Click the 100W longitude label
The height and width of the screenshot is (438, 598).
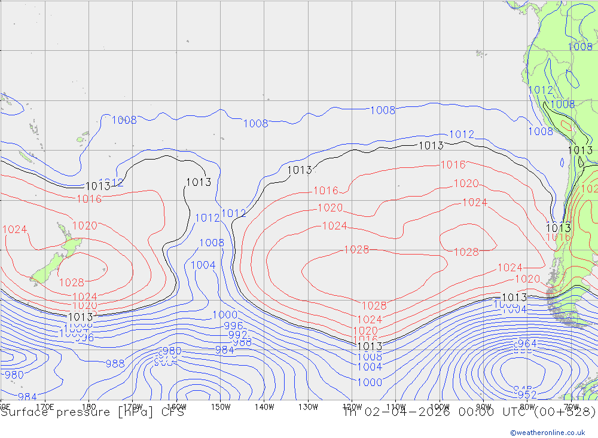click(x=440, y=407)
